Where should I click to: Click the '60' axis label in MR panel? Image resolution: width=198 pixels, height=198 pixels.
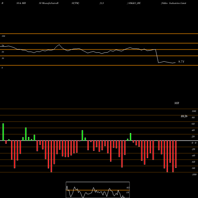(193, 124)
